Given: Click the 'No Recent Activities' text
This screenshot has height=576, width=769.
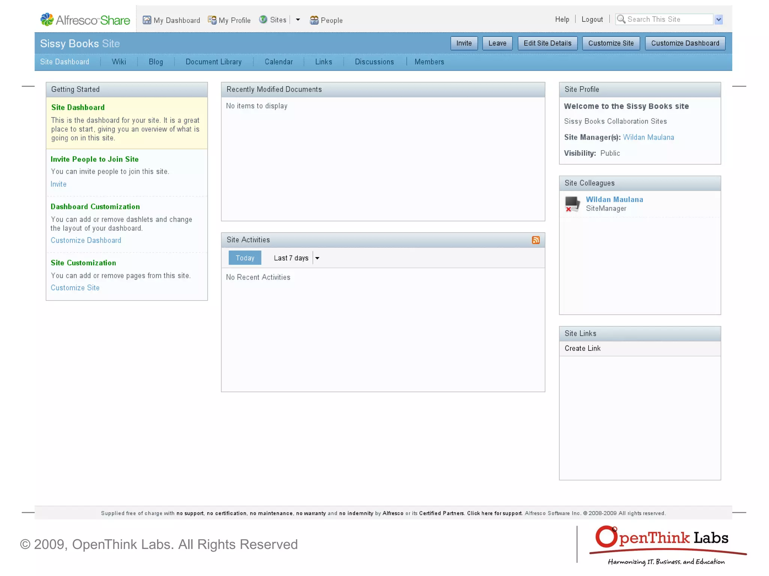Looking at the screenshot, I should 258,277.
